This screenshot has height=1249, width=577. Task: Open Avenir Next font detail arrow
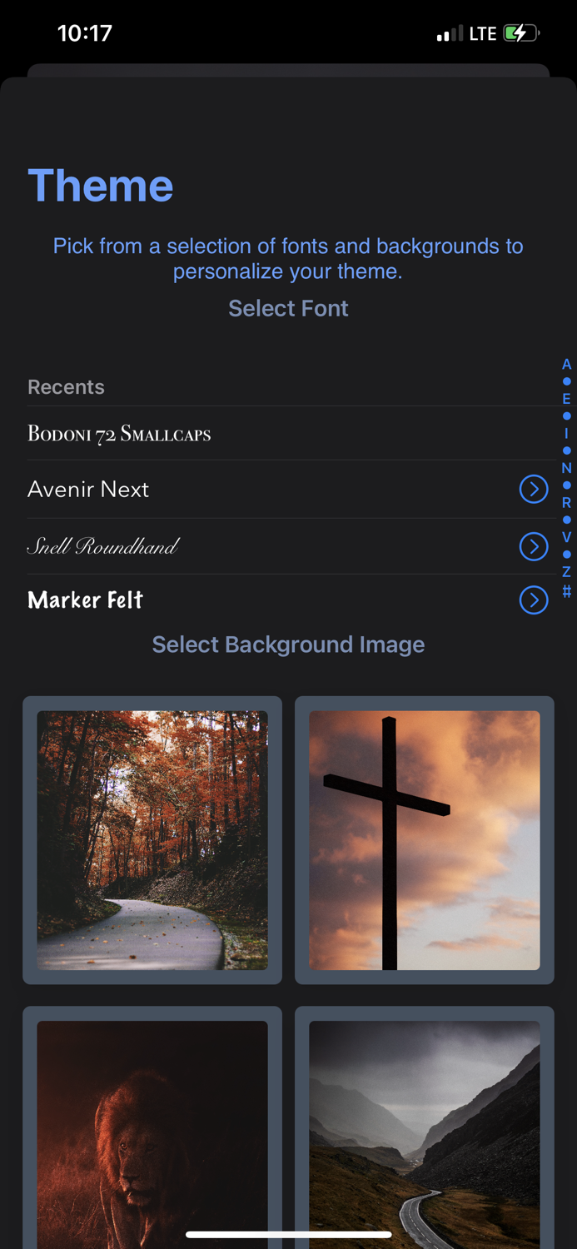pos(534,489)
